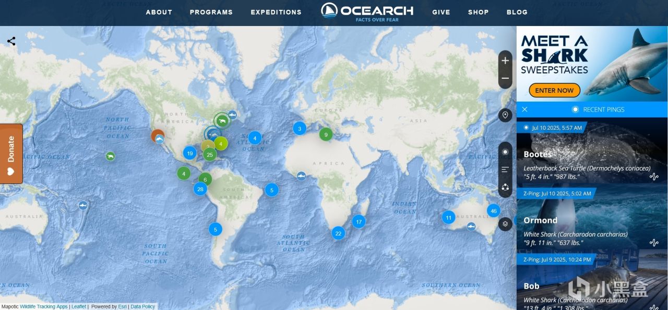The width and height of the screenshot is (668, 310).
Task: Open the PROGRAMS menu
Action: [211, 12]
